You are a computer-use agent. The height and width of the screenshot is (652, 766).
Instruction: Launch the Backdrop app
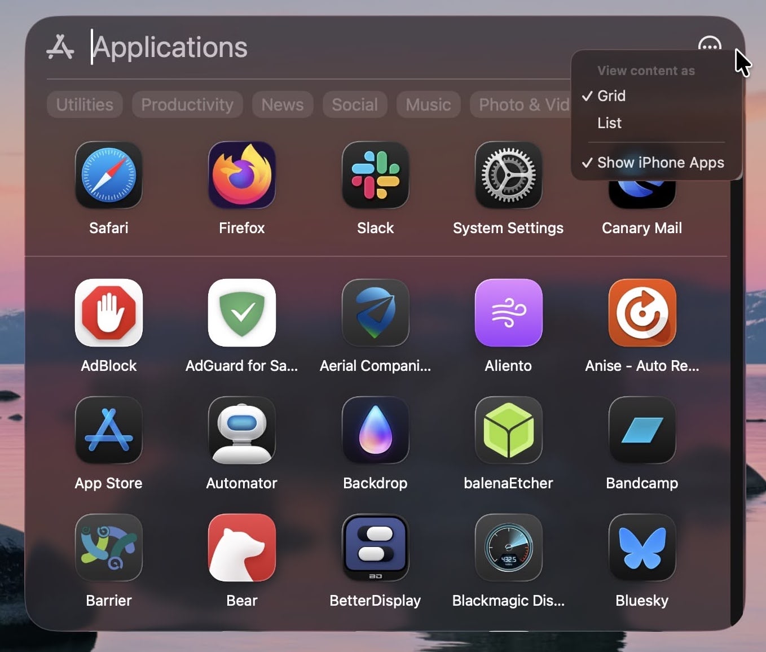[375, 430]
